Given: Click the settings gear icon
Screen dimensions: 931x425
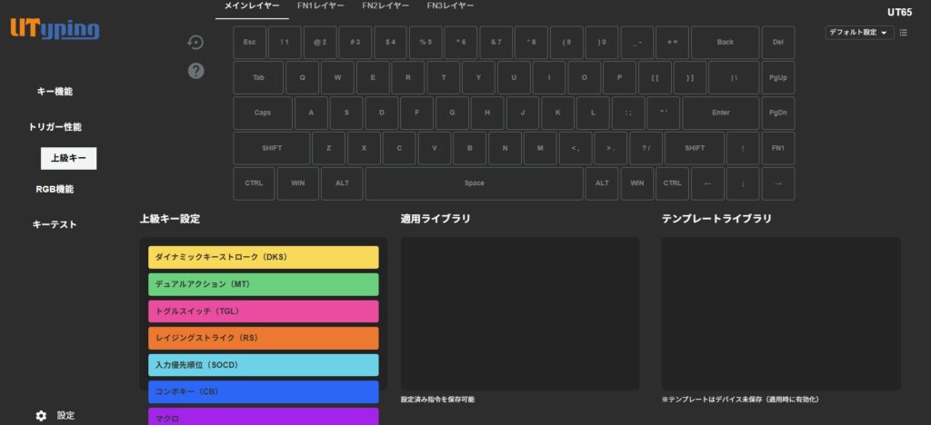Looking at the screenshot, I should pos(41,415).
